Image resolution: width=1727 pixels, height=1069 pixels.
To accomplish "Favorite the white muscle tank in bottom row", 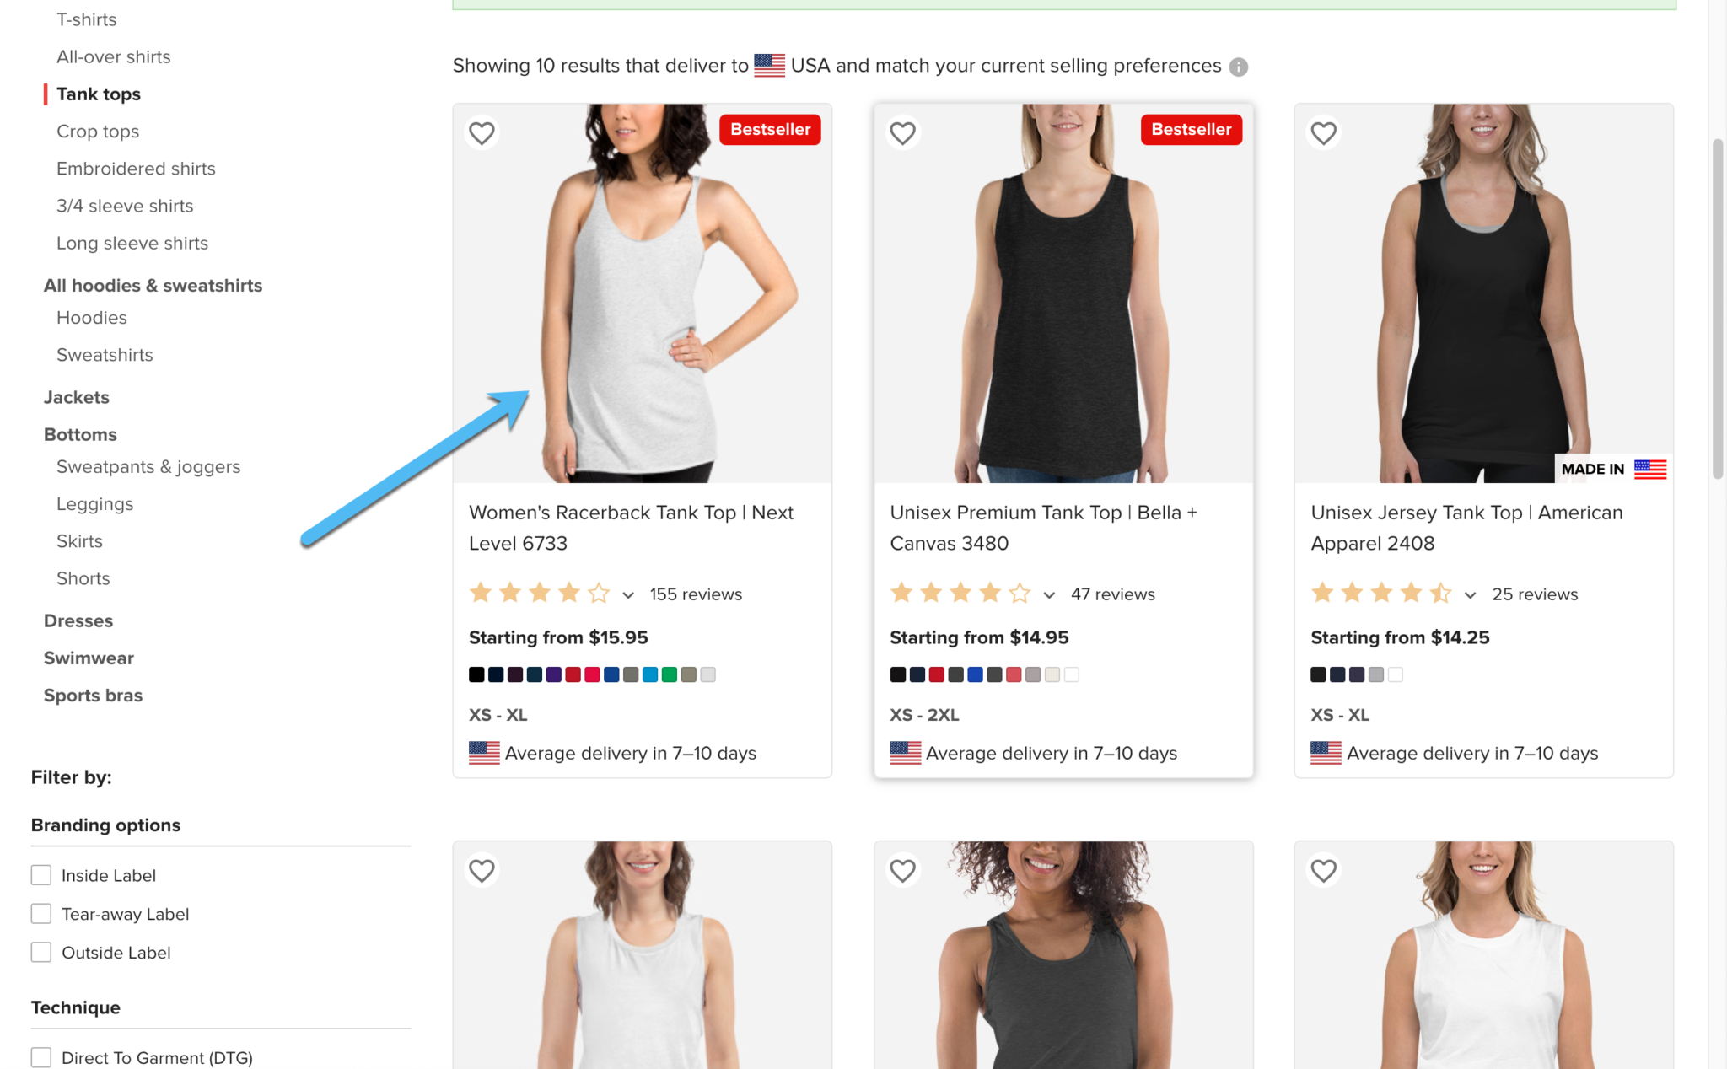I will click(1323, 870).
